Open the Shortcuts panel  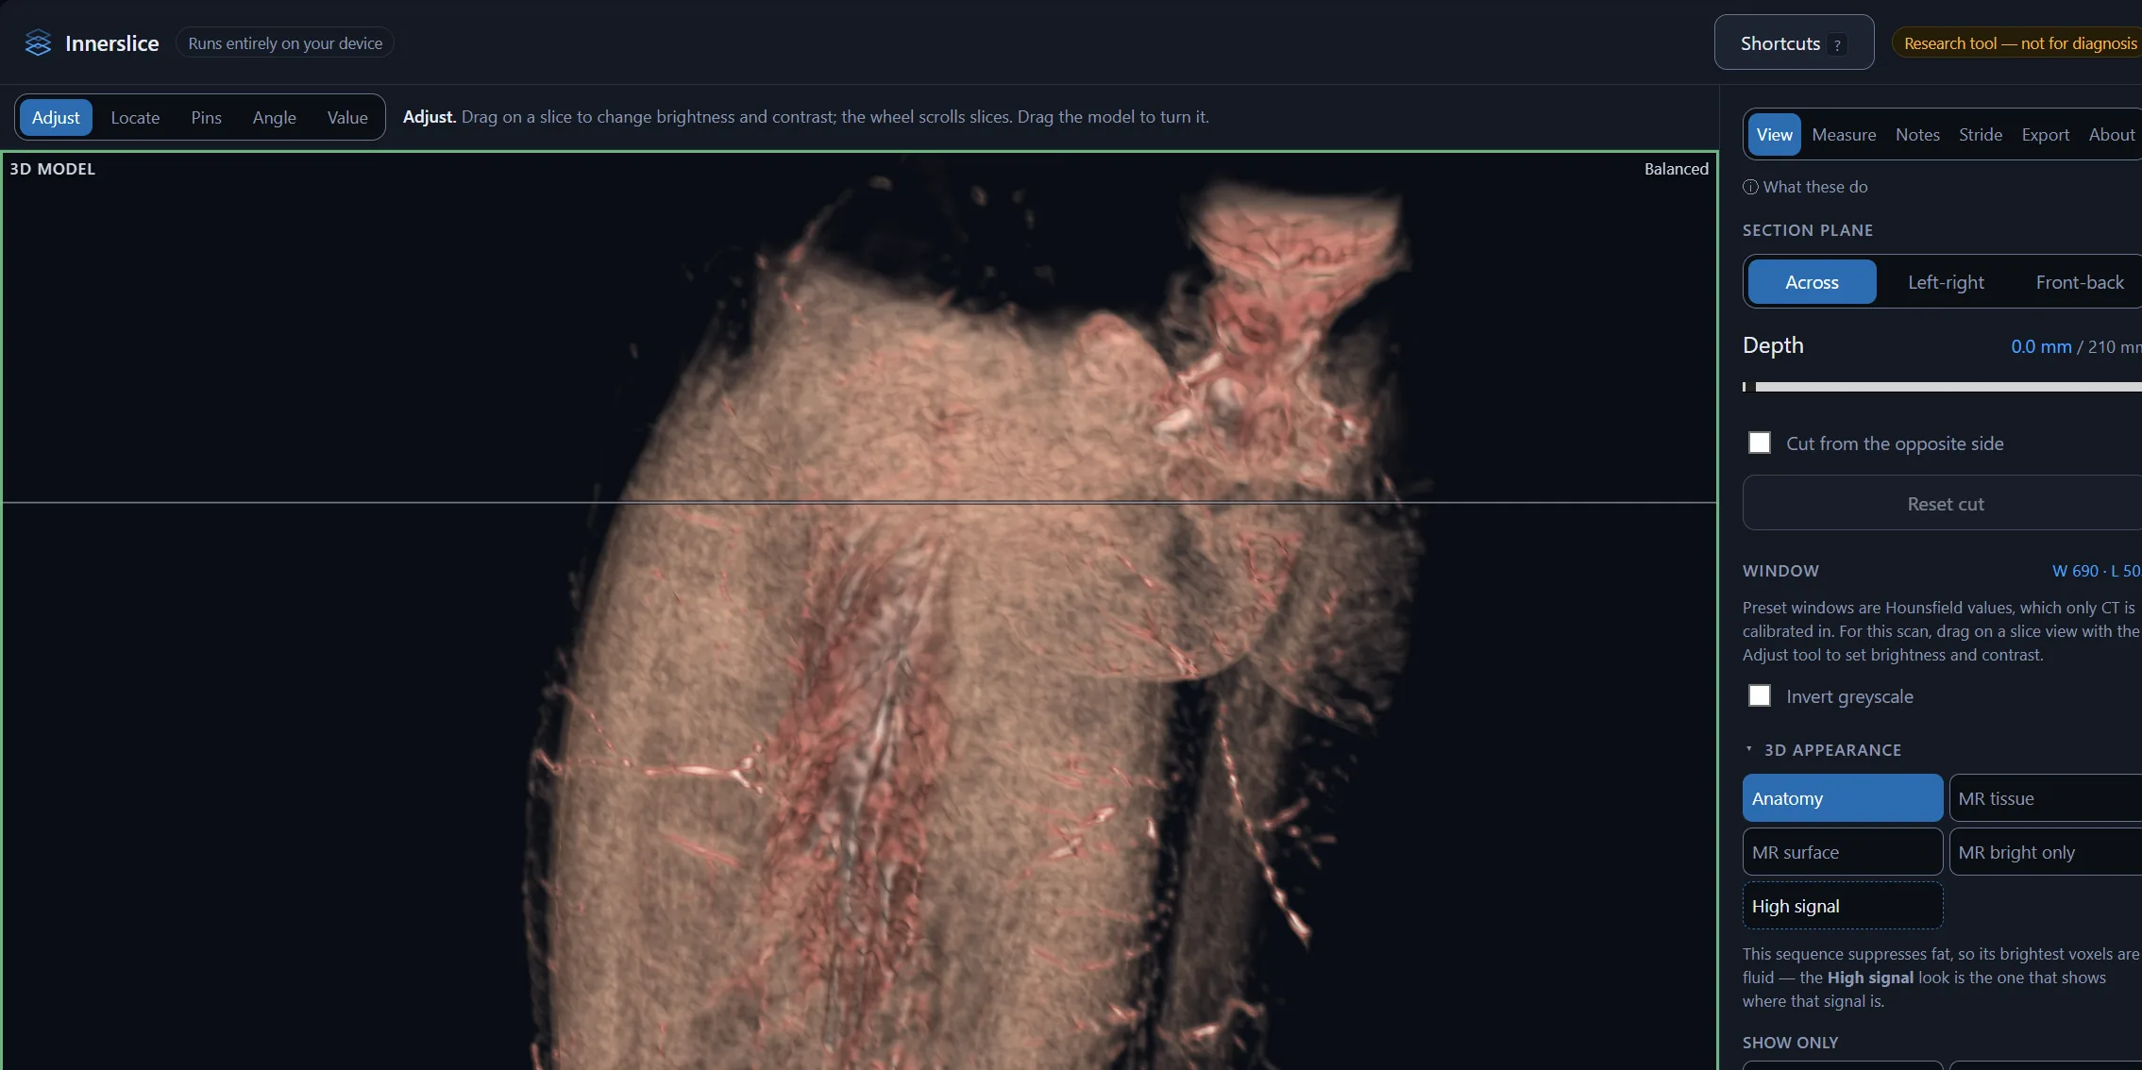point(1794,42)
